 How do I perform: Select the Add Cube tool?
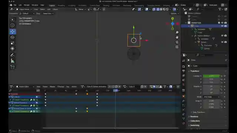coord(13,67)
